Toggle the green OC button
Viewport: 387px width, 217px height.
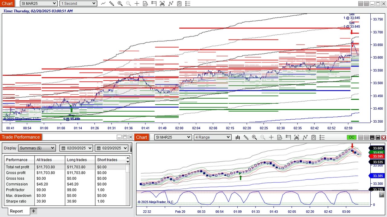coord(352,137)
